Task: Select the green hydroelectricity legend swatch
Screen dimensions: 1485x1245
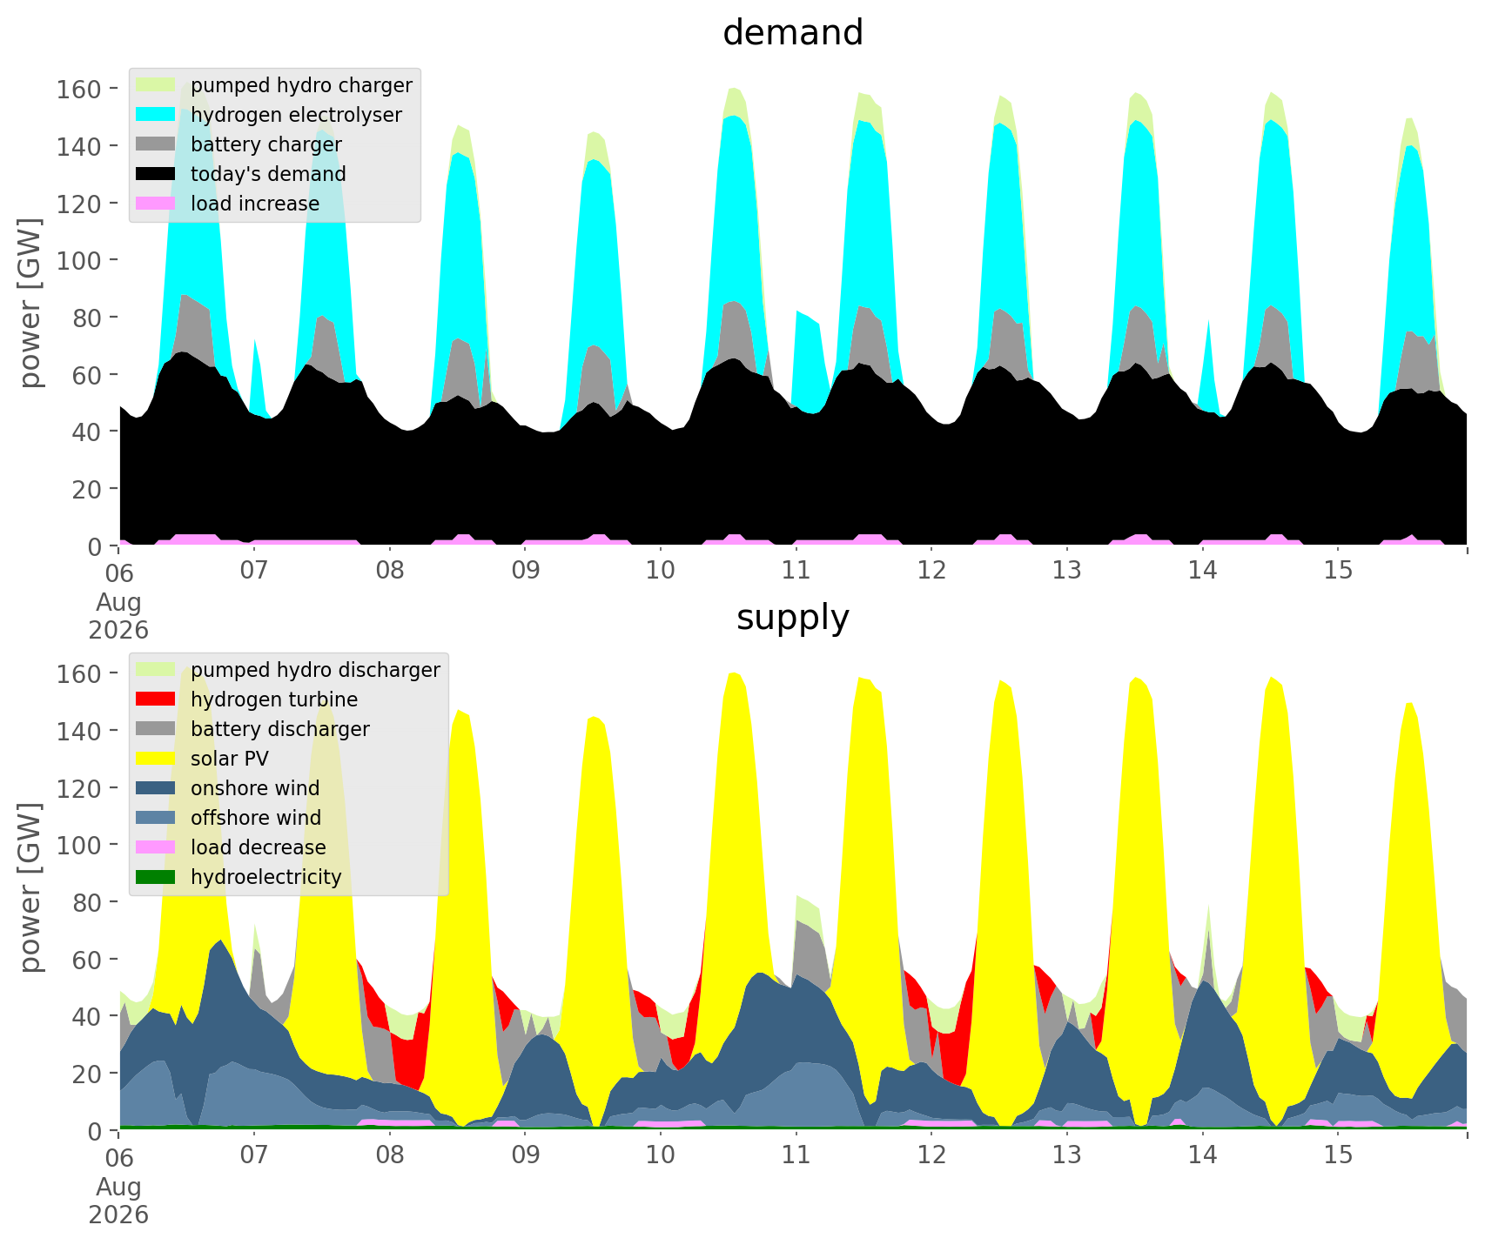Action: [x=157, y=877]
